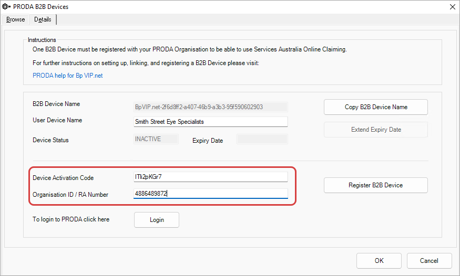The width and height of the screenshot is (460, 276).
Task: Dismiss the dialog with the Cancel button
Action: pyautogui.click(x=429, y=261)
